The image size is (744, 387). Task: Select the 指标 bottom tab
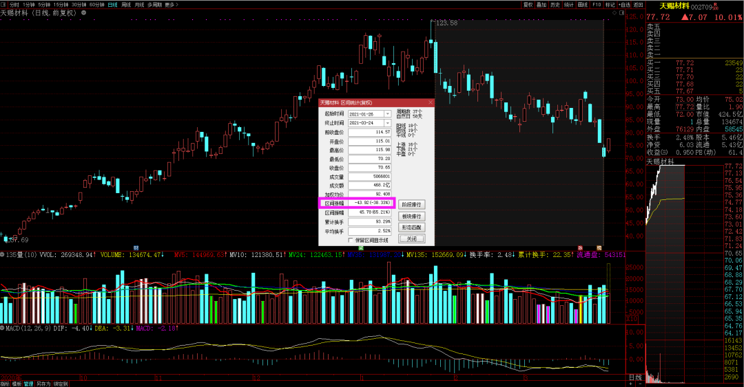(5, 384)
